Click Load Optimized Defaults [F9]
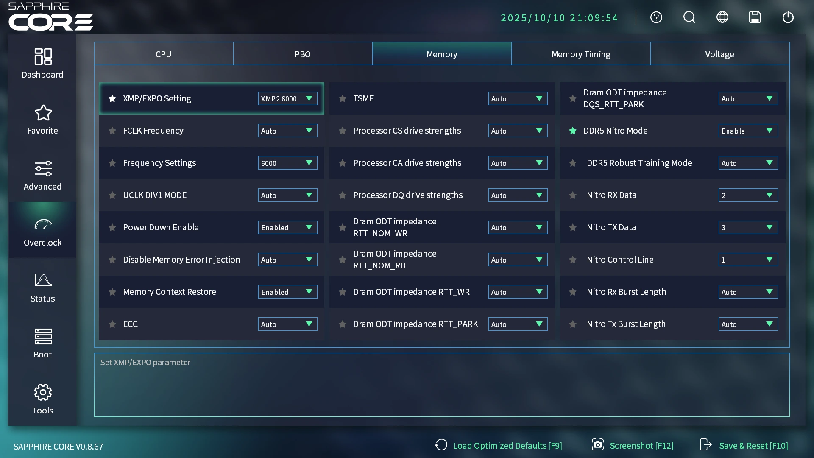Viewport: 814px width, 458px height. [499, 445]
